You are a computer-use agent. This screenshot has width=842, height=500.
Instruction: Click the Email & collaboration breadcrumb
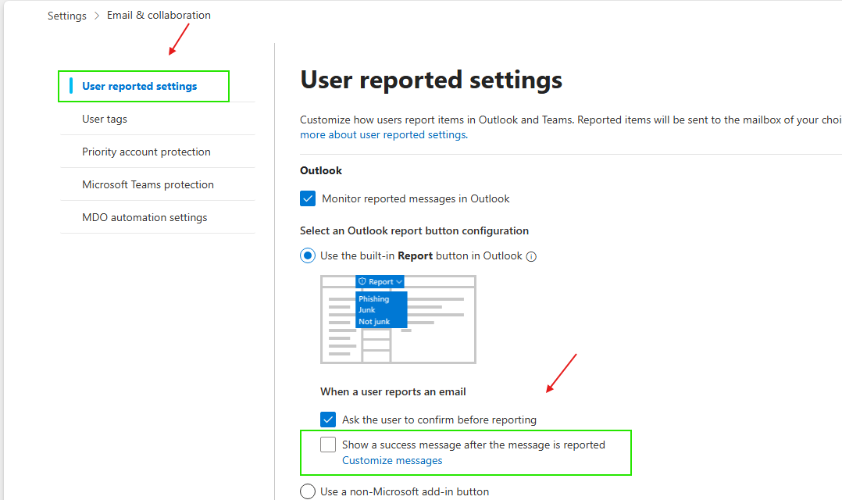(x=159, y=15)
